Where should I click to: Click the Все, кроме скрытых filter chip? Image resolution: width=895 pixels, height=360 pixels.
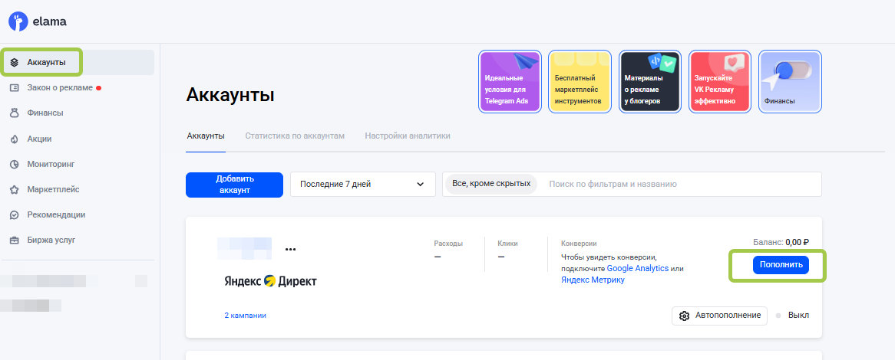tap(491, 184)
